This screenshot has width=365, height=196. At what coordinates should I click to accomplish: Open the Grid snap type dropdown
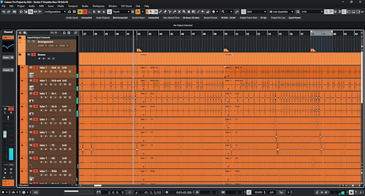click(257, 12)
